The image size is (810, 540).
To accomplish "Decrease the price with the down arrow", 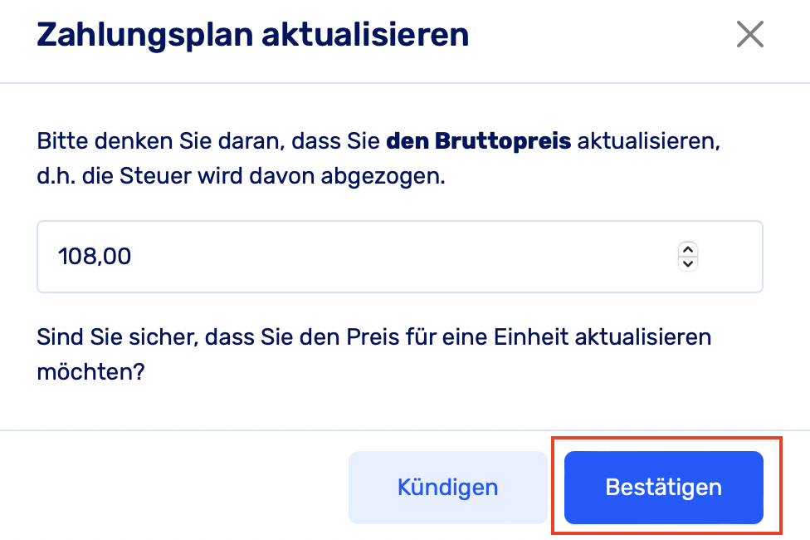I will click(688, 263).
